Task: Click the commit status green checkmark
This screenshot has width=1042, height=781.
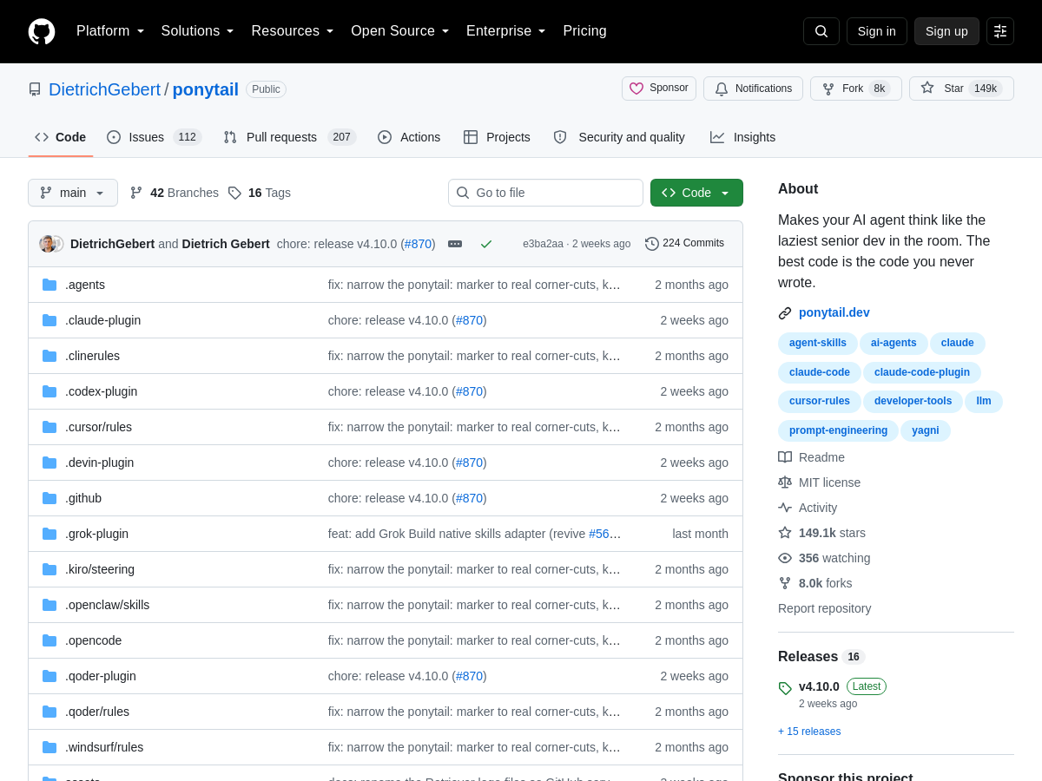Action: [486, 244]
